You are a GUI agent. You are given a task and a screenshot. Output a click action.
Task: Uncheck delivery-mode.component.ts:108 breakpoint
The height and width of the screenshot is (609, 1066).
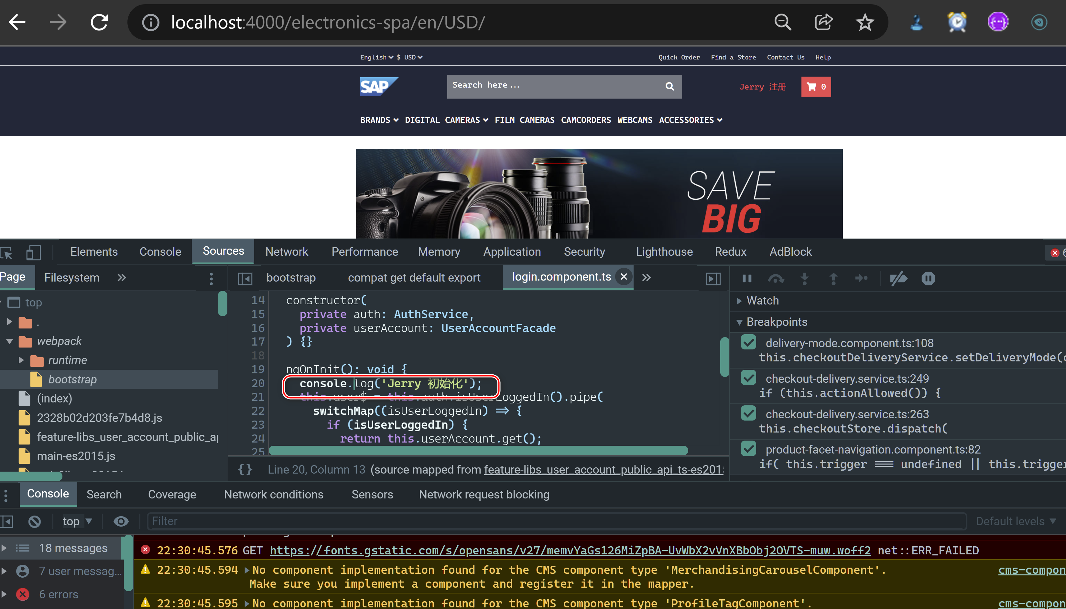point(748,343)
